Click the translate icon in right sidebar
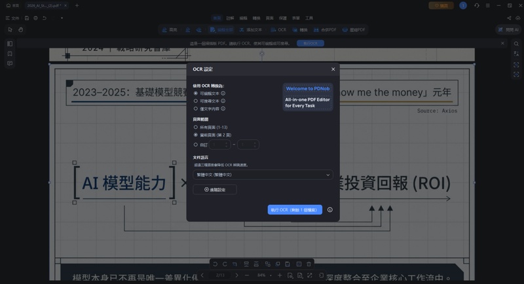This screenshot has width=524, height=284. pyautogui.click(x=516, y=54)
